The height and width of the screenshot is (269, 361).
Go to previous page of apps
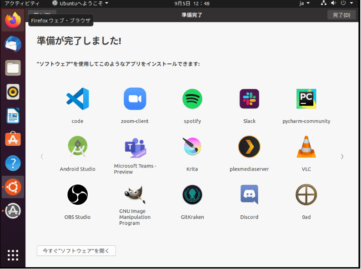pos(42,157)
